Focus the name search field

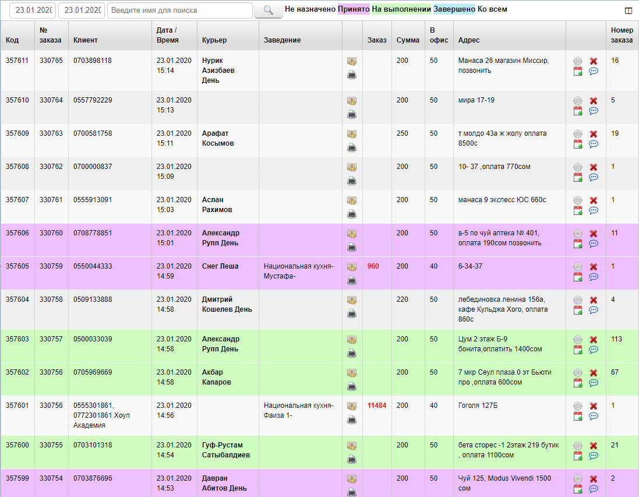coord(180,10)
